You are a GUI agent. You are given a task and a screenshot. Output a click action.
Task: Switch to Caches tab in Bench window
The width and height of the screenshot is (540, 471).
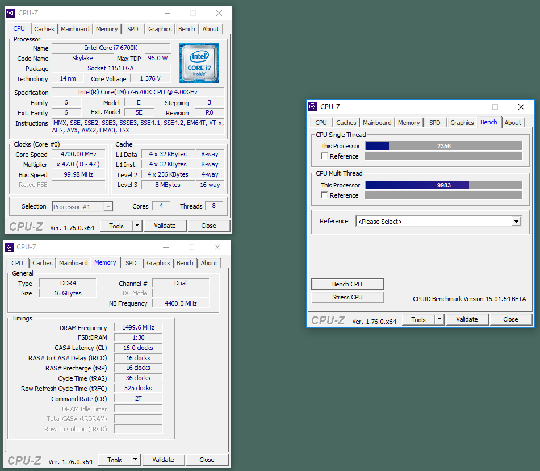(346, 123)
